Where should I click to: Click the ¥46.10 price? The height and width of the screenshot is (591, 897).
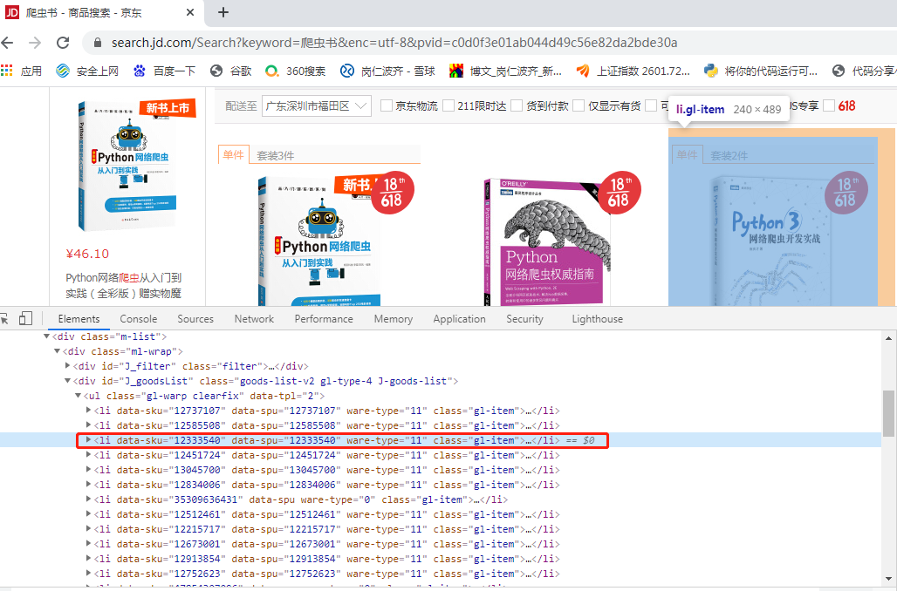87,254
